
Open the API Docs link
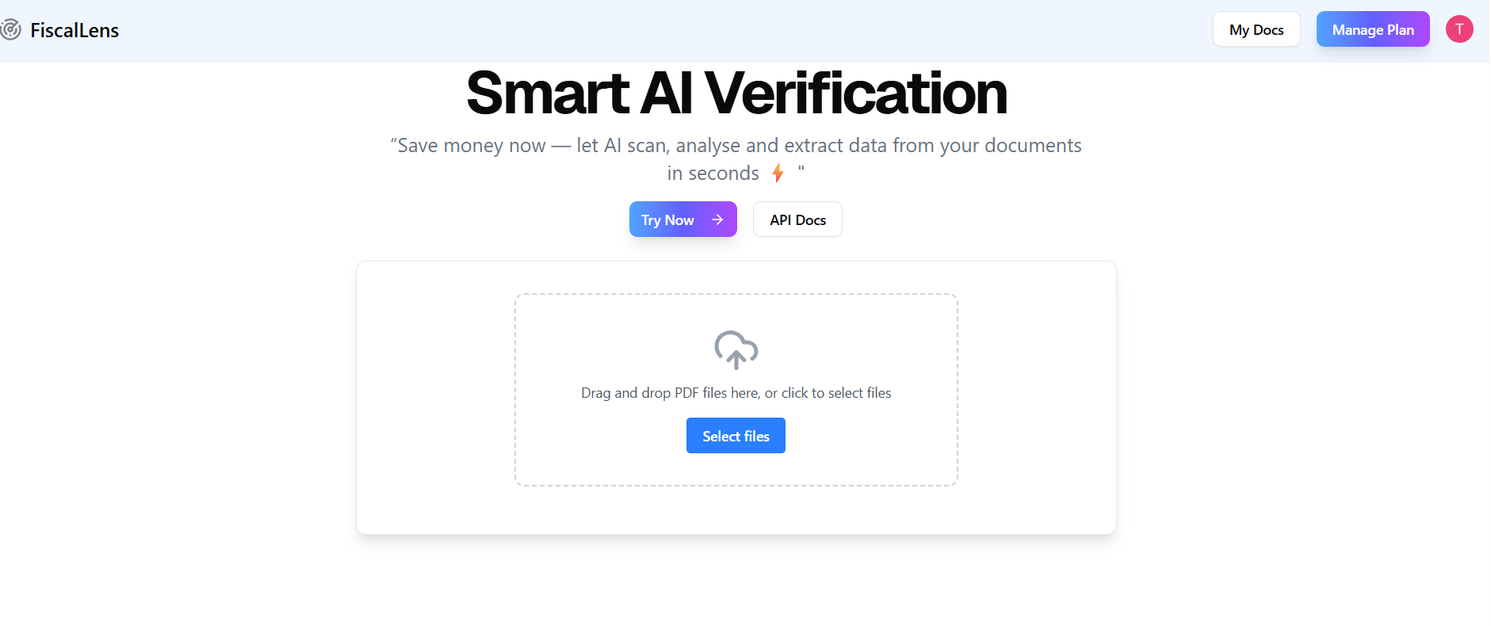point(797,219)
